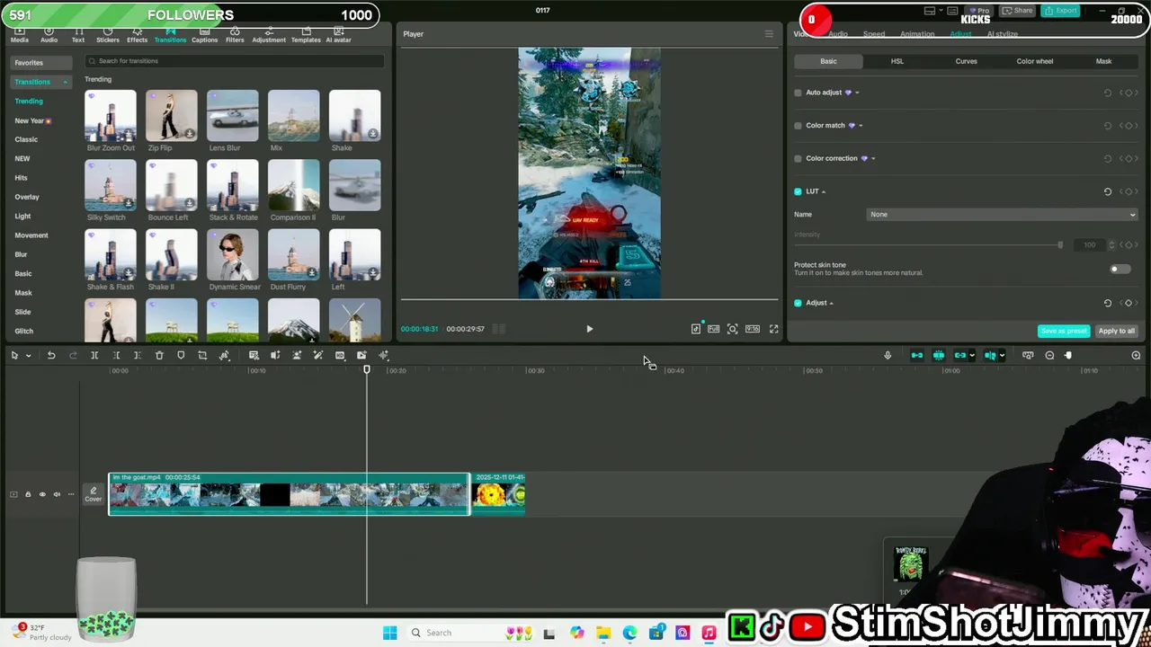Screen dimensions: 1151x647
Task: Lock the main video track
Action: 28,494
